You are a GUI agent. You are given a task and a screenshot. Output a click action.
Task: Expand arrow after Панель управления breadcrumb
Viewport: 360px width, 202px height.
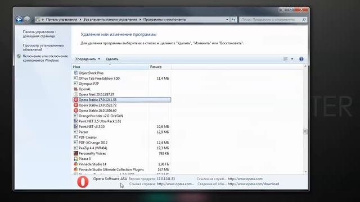(80, 20)
